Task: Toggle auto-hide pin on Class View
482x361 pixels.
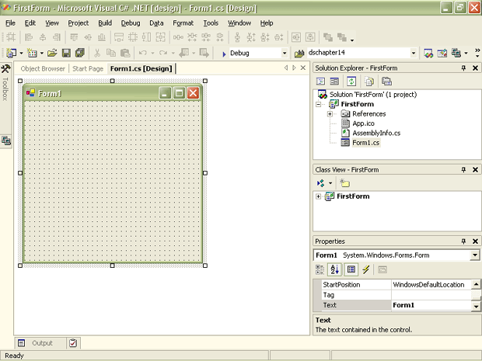Action: tap(463, 169)
